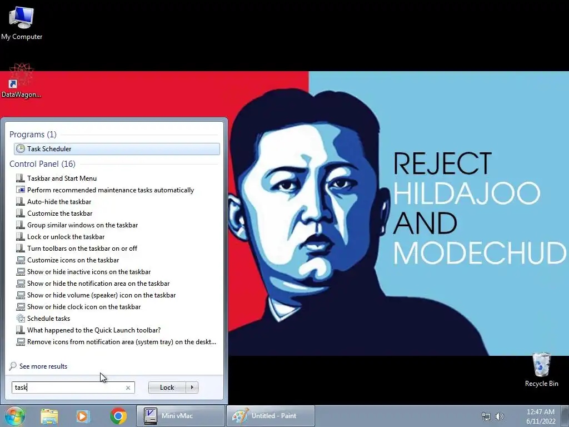Click the volume speaker icon in tray
Viewport: 569px width, 427px height.
click(x=500, y=416)
